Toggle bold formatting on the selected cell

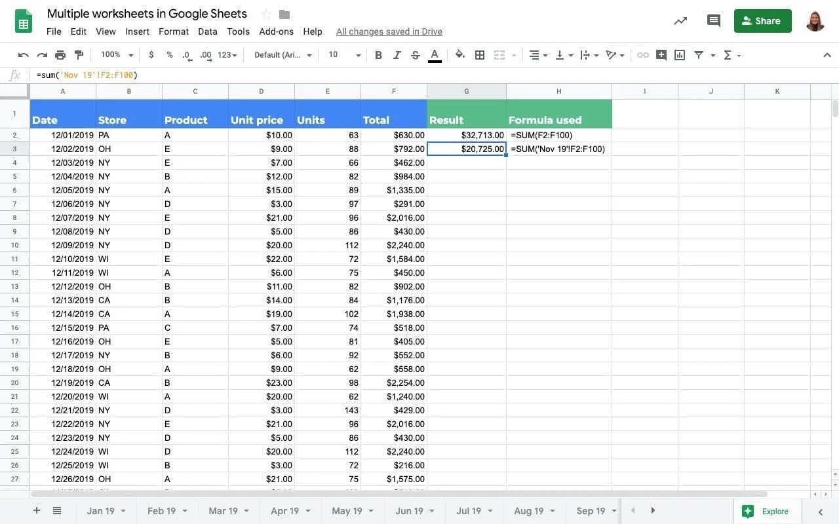[x=378, y=55]
